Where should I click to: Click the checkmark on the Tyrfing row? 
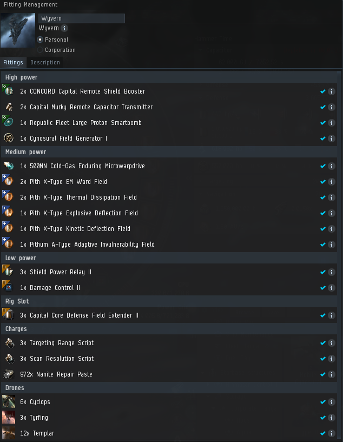323,418
